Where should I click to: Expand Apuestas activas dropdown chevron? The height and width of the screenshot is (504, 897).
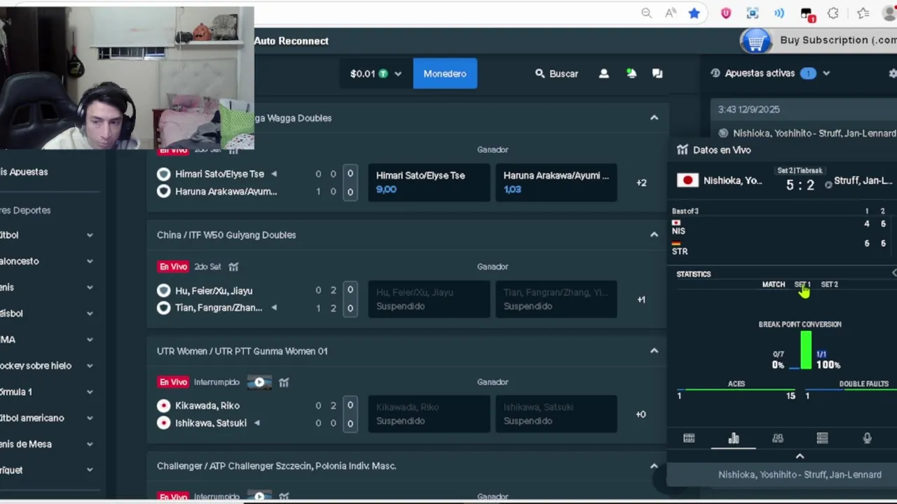(x=826, y=73)
